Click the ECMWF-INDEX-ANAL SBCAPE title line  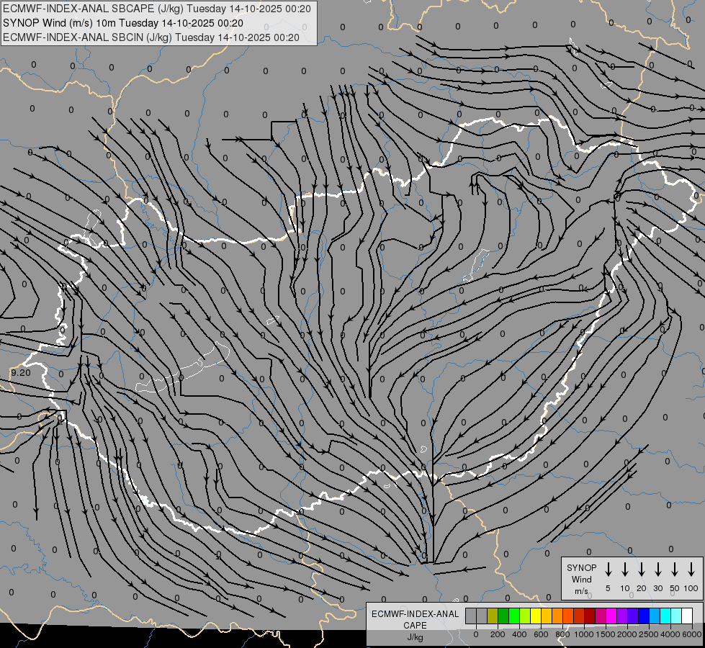click(156, 9)
